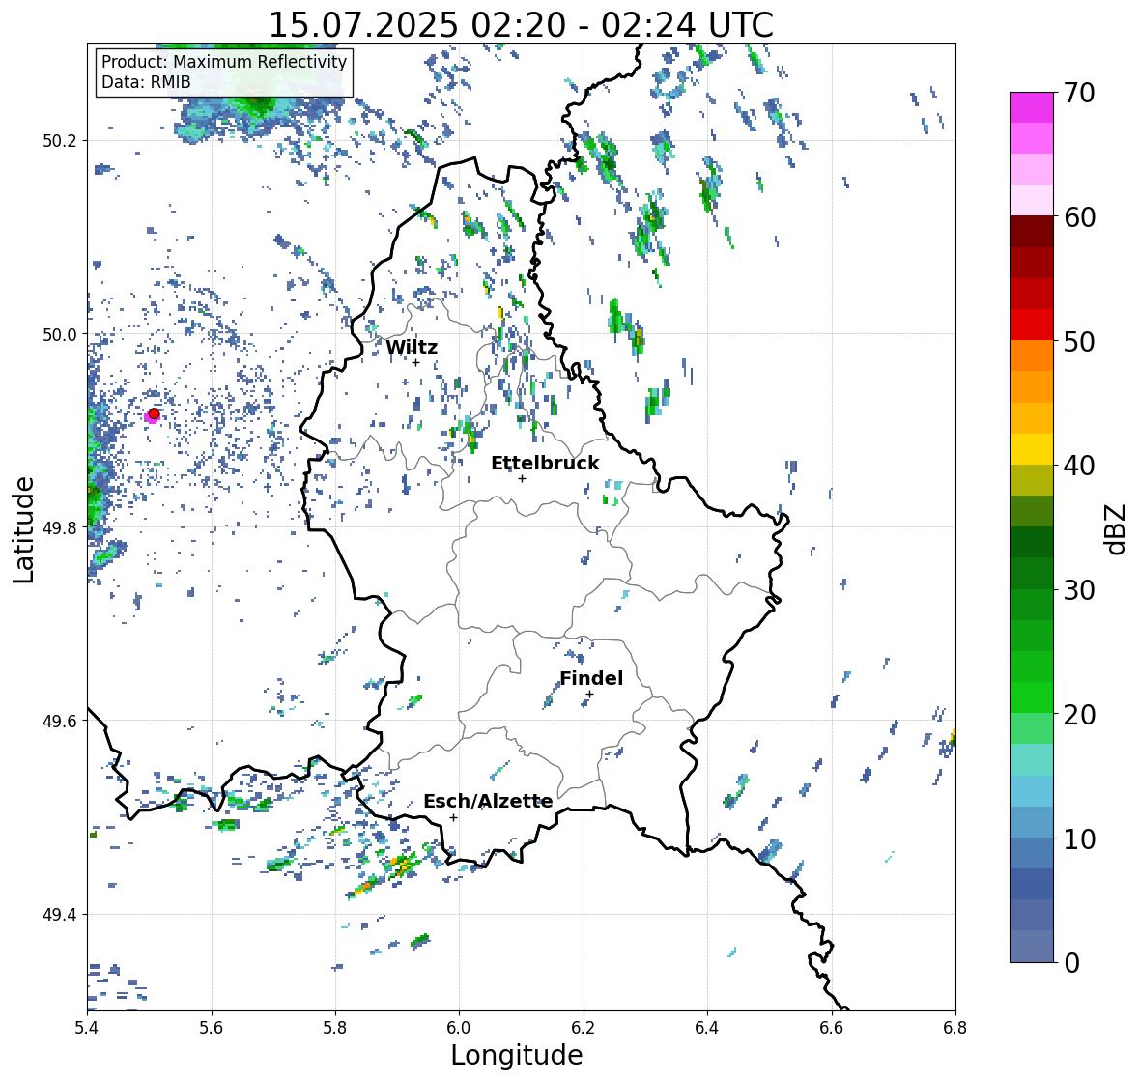Click the 6.8 longitude tick label
Screen dimensions: 1139x1079
955,1028
